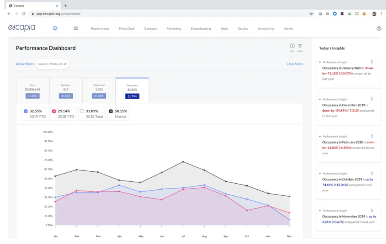Image resolution: width=386 pixels, height=244 pixels.
Task: Expand the December 2019 occupancy insight
Action: (x=372, y=99)
